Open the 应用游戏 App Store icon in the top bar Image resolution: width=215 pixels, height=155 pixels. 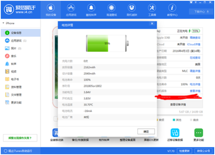click(x=71, y=8)
